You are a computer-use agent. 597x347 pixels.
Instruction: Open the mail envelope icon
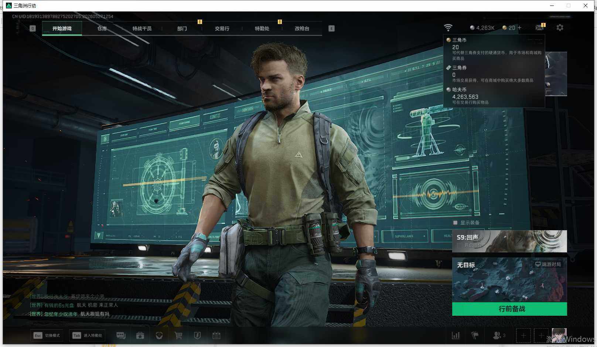[x=539, y=28]
